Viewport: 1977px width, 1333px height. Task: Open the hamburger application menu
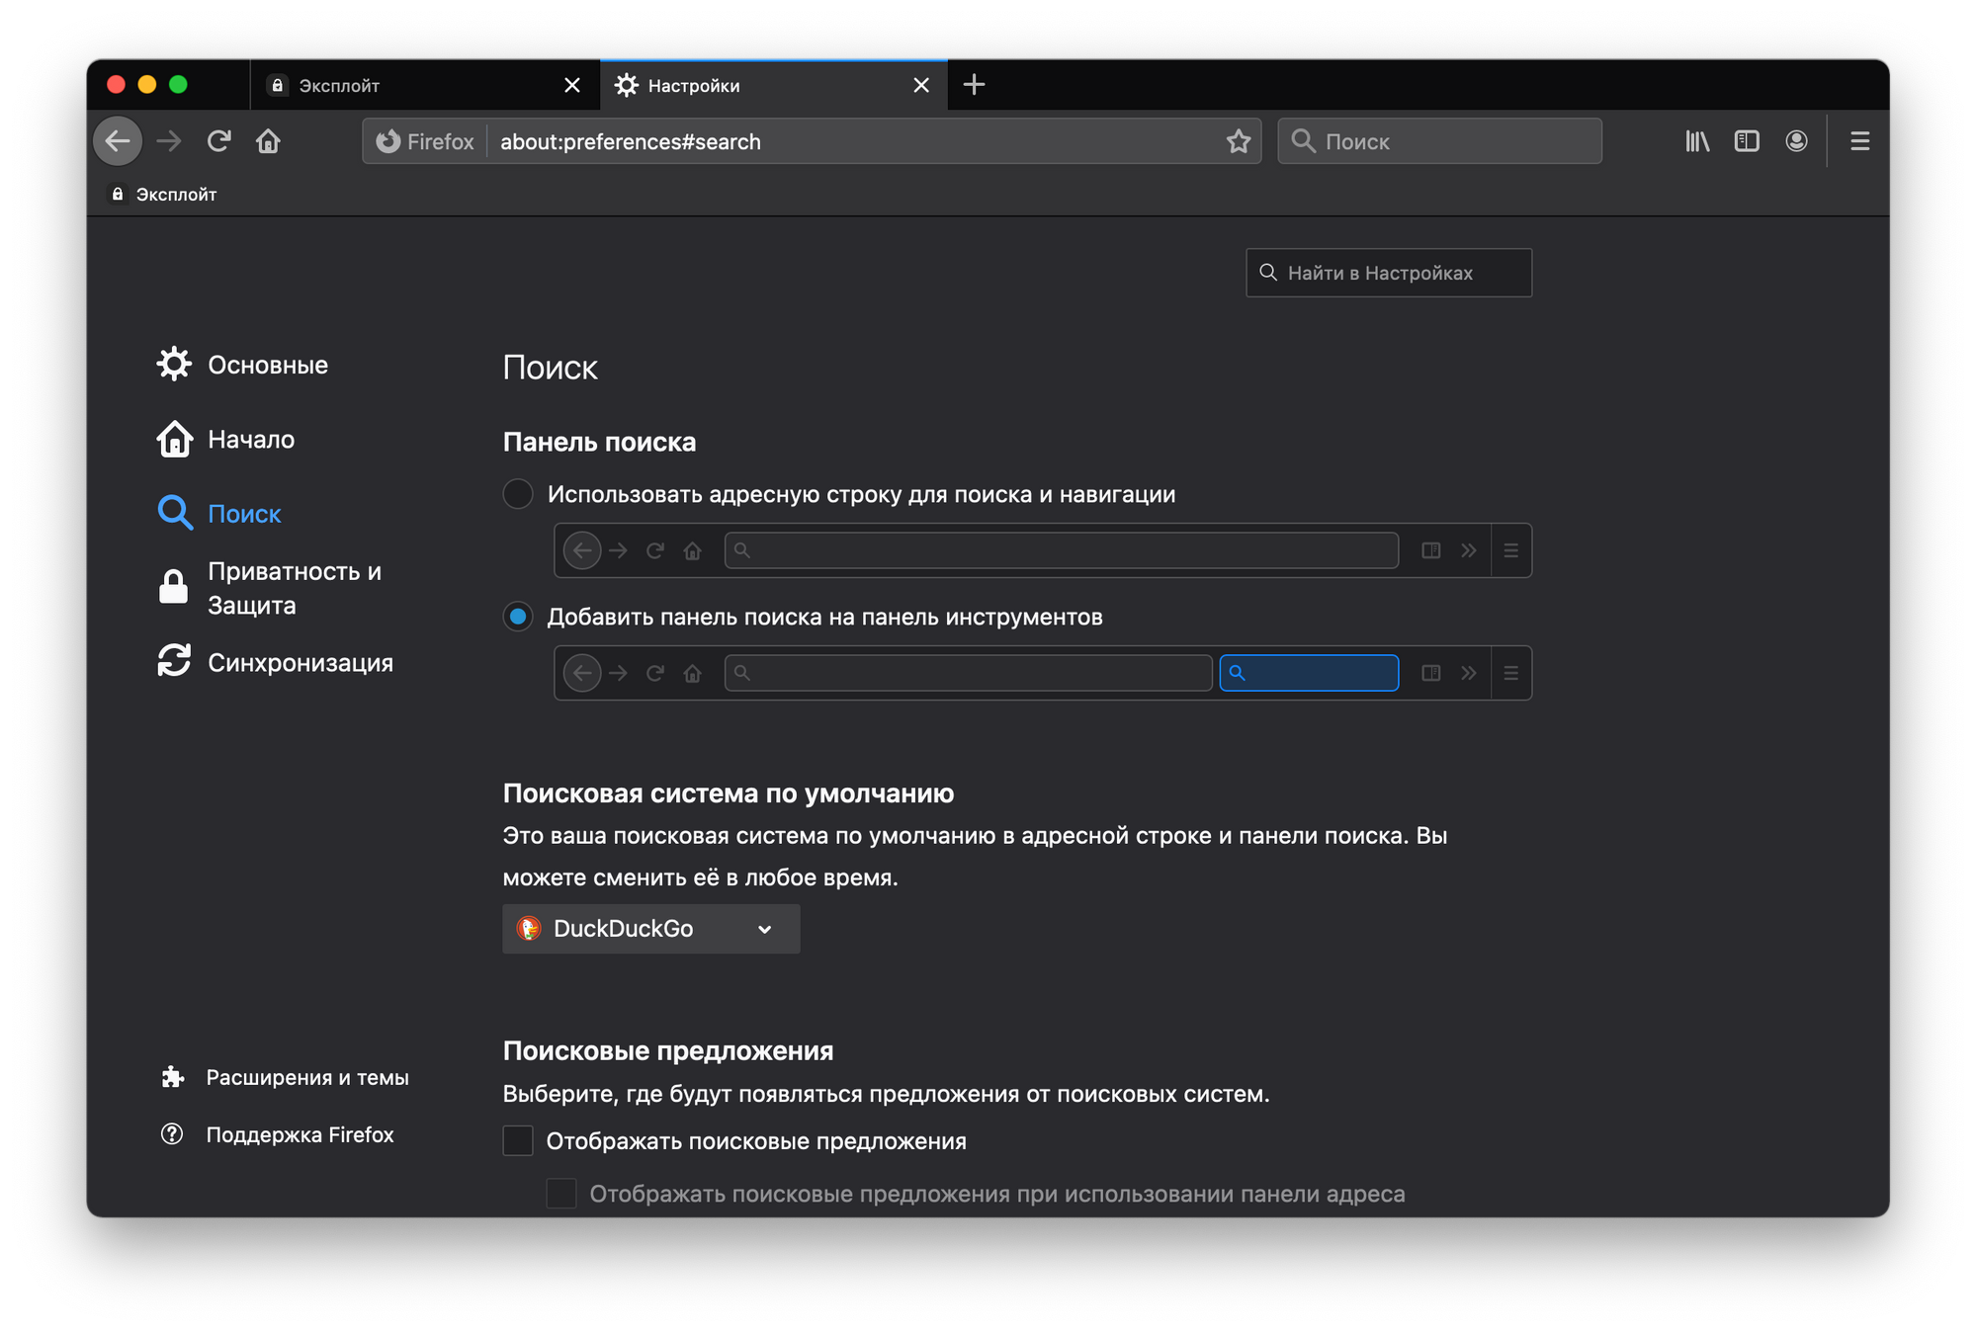1859,141
